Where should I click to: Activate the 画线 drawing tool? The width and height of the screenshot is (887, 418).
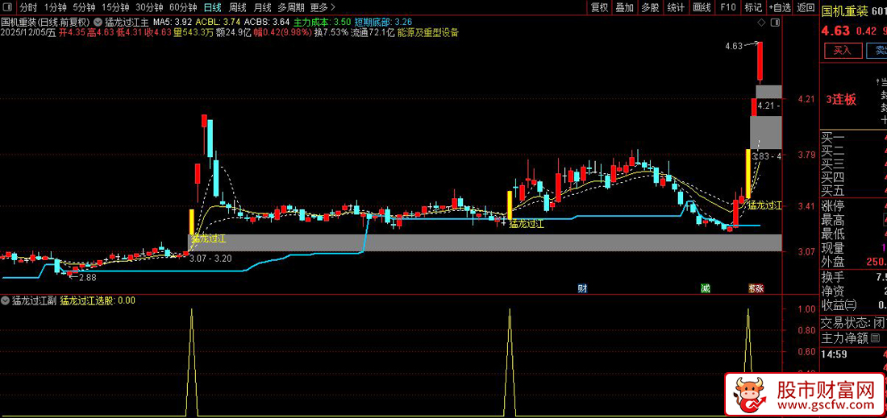pos(702,7)
